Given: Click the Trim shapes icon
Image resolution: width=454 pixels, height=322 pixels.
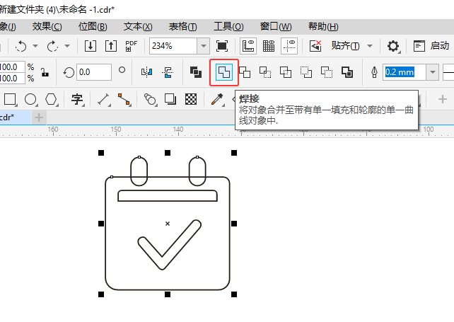Looking at the screenshot, I should [245, 72].
